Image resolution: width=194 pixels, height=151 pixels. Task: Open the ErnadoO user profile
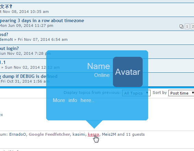pyautogui.click(x=17, y=134)
